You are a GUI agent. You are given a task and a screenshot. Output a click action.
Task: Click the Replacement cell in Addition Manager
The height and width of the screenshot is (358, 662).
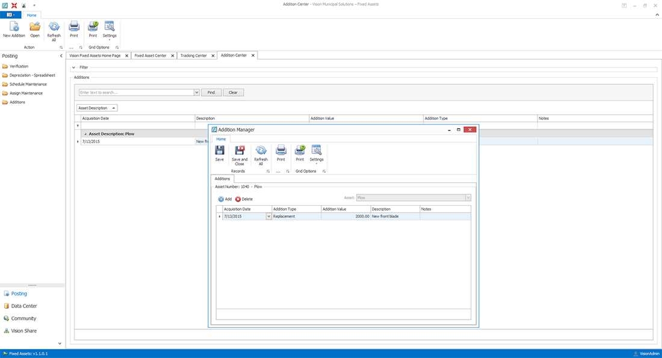tap(296, 216)
